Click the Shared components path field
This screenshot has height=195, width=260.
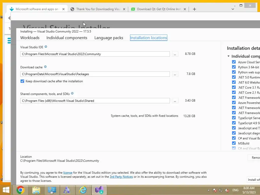point(95,101)
